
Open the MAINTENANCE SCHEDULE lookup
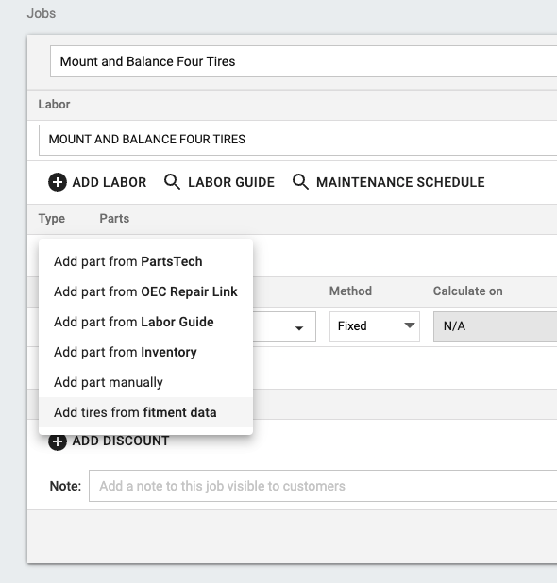point(400,182)
